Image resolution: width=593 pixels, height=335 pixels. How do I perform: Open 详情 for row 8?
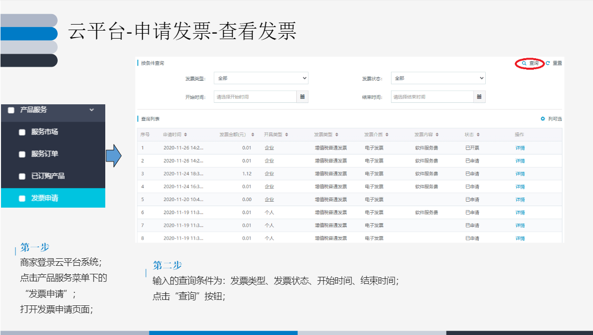coord(520,238)
